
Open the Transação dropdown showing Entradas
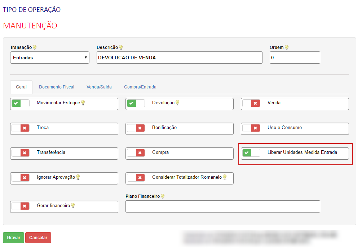point(50,58)
